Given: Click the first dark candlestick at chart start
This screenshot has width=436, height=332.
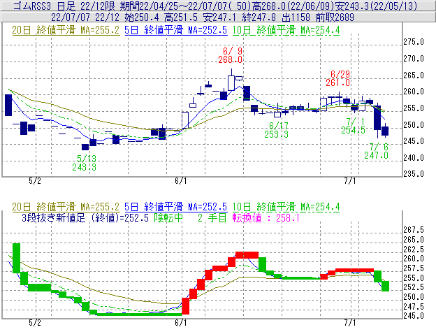Looking at the screenshot, I should click(8, 105).
